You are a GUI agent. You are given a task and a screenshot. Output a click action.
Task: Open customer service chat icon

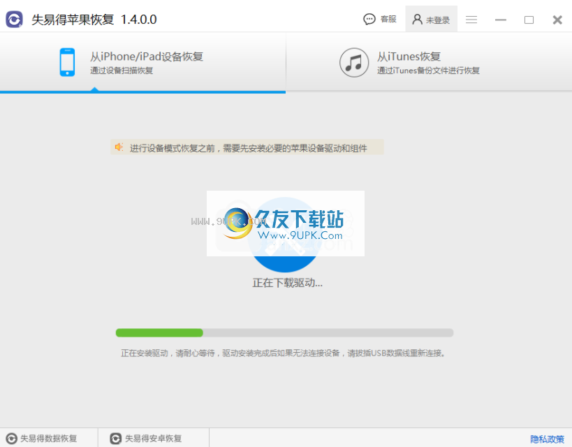pos(369,19)
